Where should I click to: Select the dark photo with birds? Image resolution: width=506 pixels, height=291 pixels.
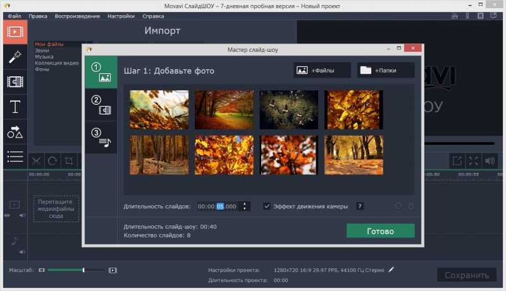click(289, 110)
